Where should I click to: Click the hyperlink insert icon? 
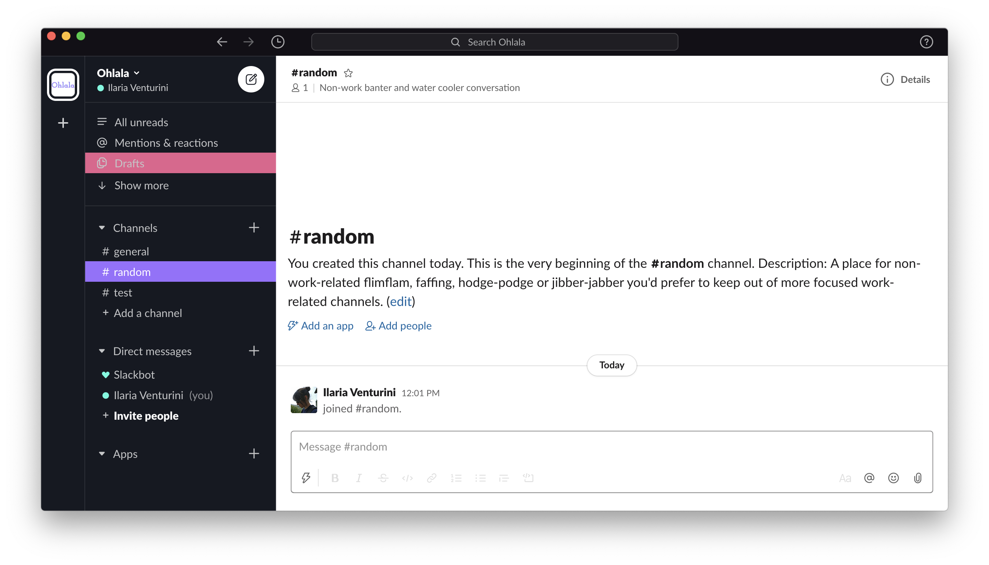pyautogui.click(x=431, y=477)
